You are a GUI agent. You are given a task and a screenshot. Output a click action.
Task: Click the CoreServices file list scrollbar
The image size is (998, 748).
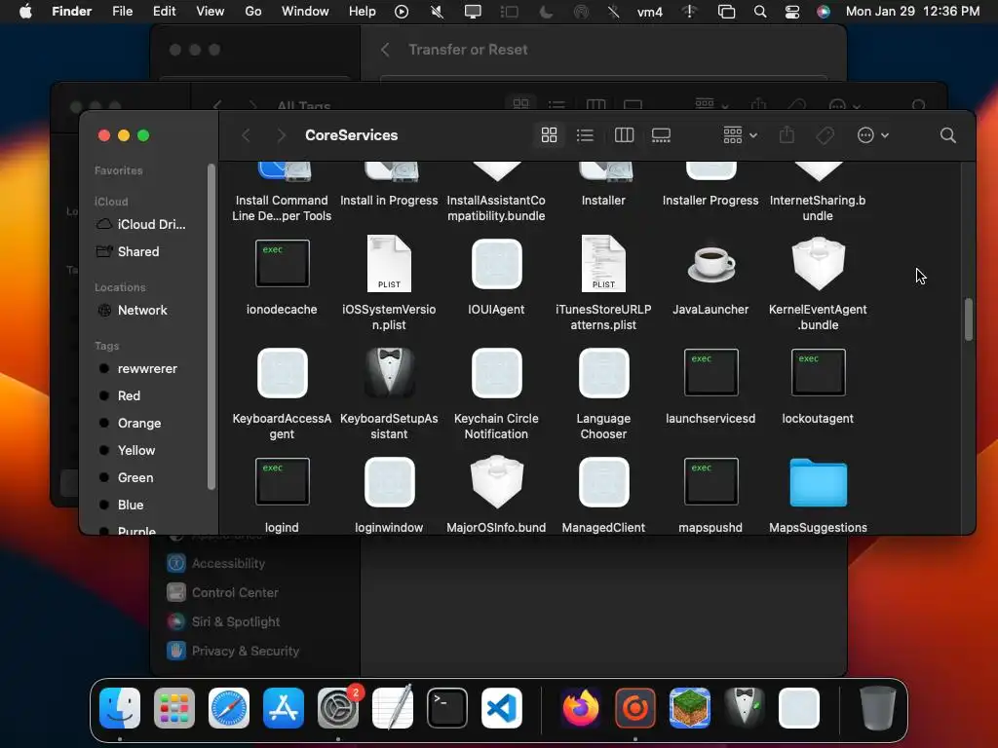click(968, 319)
